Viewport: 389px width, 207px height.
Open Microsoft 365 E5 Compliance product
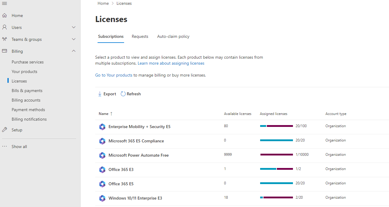136,141
